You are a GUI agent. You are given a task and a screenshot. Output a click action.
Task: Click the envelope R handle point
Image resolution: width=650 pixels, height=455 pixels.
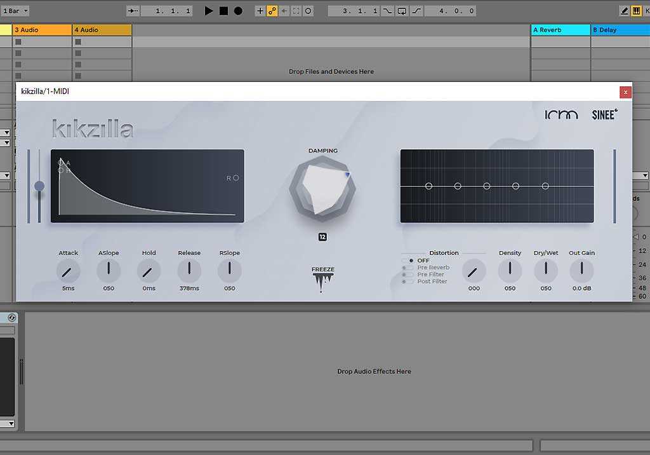[236, 178]
